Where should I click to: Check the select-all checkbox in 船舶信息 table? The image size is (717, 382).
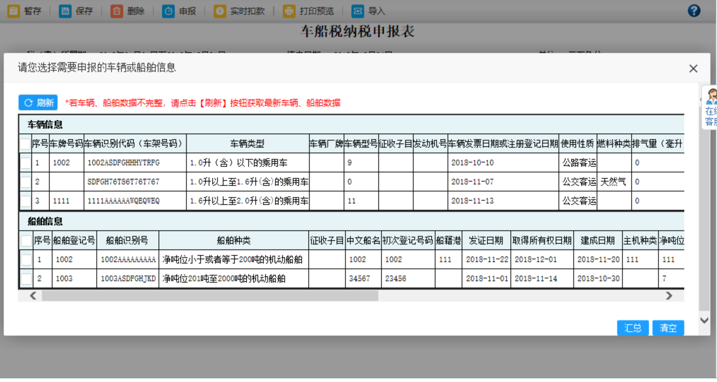pyautogui.click(x=25, y=241)
